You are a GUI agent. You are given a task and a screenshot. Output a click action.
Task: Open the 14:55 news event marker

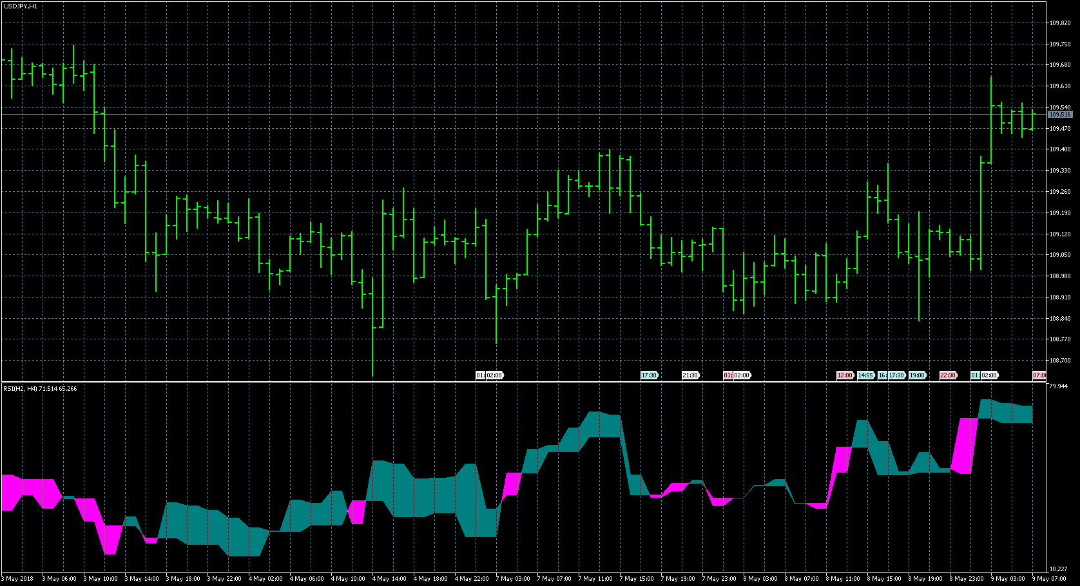pyautogui.click(x=865, y=375)
